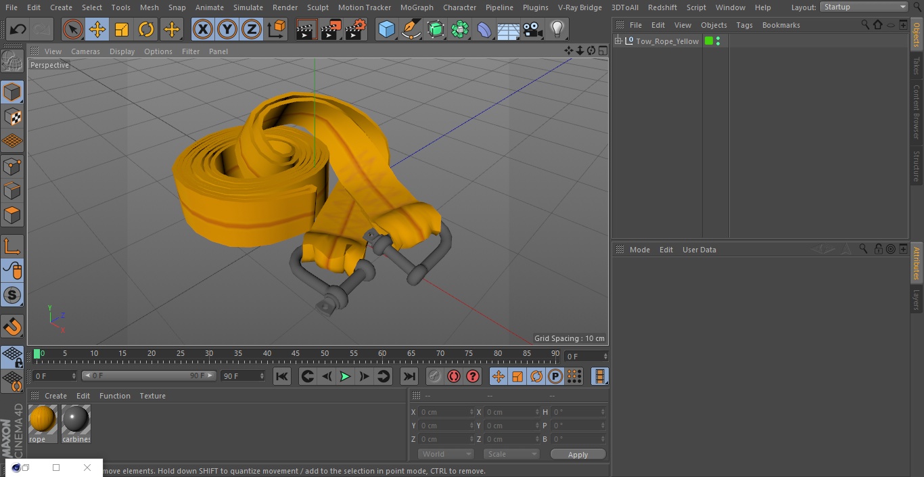Toggle Tow_Rope_Yellow visibility dots
Screen dimensions: 924x477
(x=718, y=41)
